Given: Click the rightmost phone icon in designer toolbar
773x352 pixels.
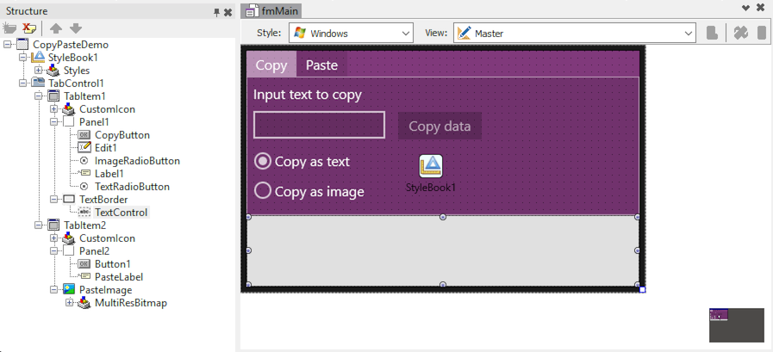Looking at the screenshot, I should pyautogui.click(x=762, y=33).
